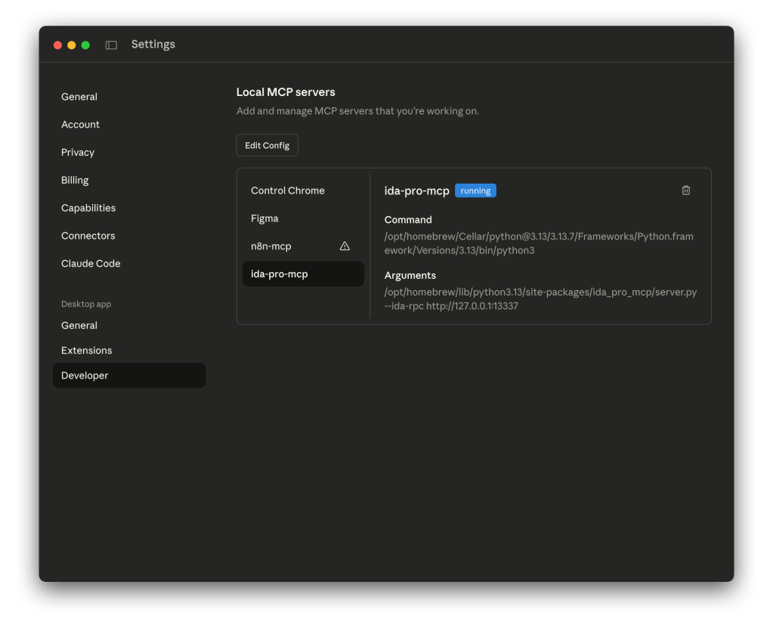The width and height of the screenshot is (773, 634).
Task: Select the ida-pro-mcp server entry
Action: pyautogui.click(x=280, y=274)
